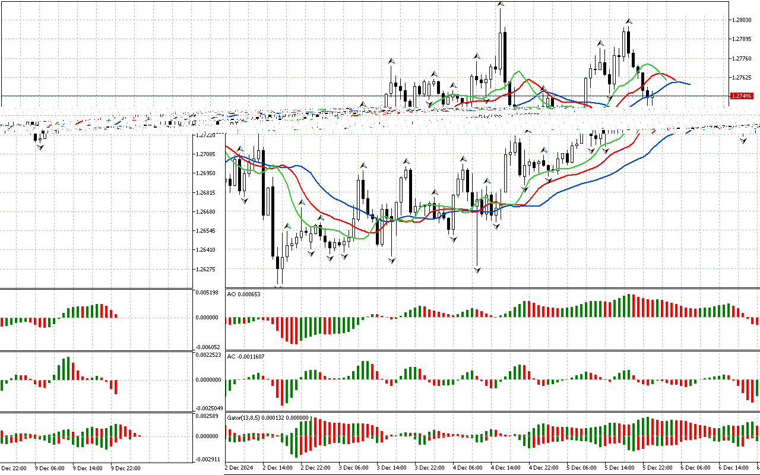Select the 1.27085 price axis label
Screen dimensions: 760x475
[x=205, y=154]
